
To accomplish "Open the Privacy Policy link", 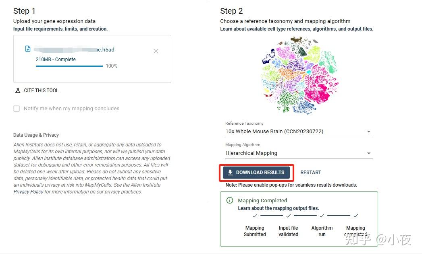I will click(28, 191).
